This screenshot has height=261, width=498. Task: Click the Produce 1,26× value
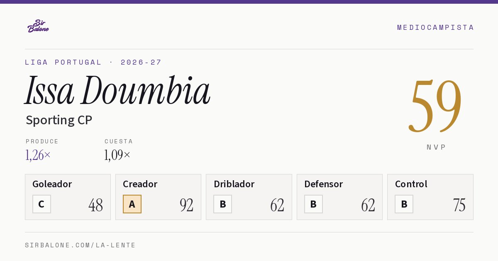click(38, 155)
